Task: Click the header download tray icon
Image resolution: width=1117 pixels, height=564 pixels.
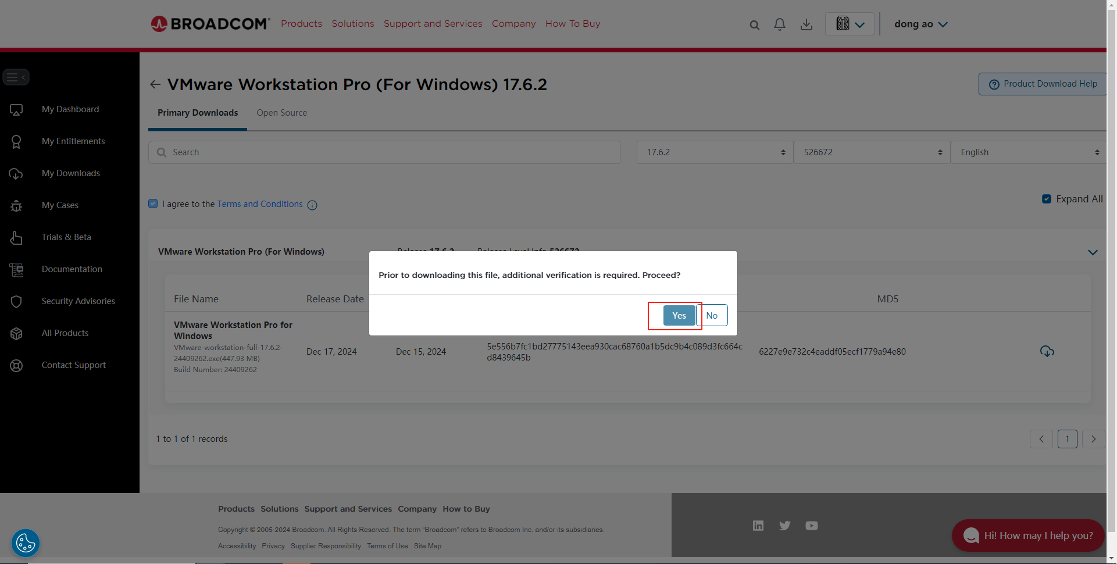Action: (806, 24)
